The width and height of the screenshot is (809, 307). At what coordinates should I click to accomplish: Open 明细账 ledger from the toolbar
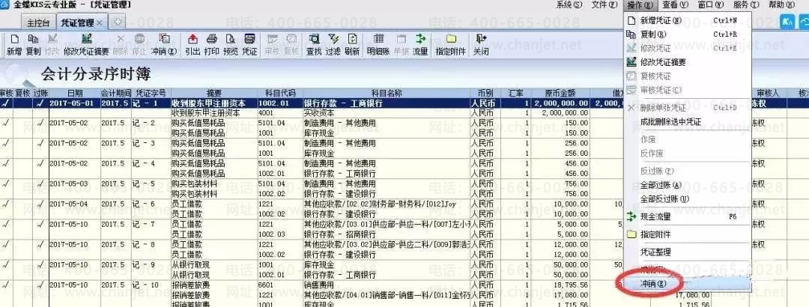(x=378, y=44)
